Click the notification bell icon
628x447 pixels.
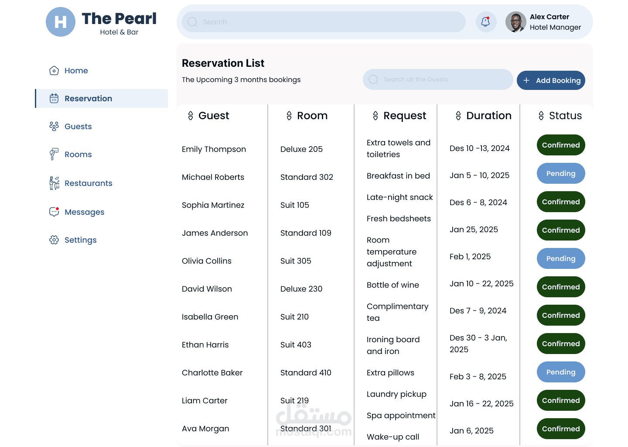click(x=485, y=22)
